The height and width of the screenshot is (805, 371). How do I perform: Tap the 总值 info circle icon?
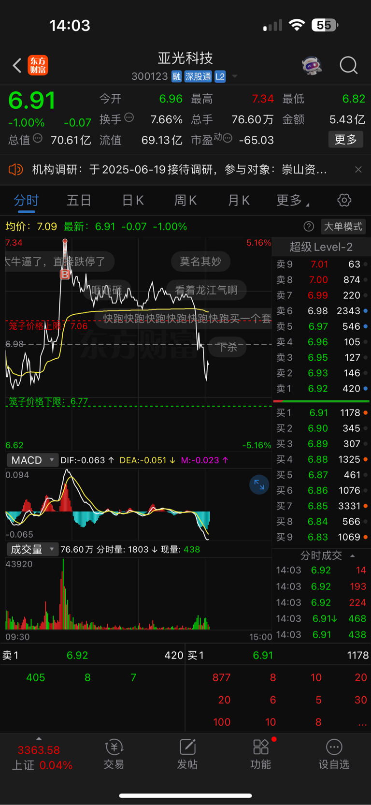[38, 138]
